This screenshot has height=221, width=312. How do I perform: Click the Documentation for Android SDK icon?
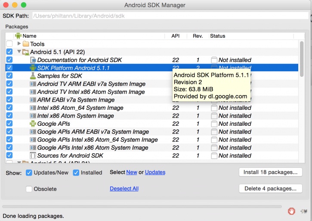pyautogui.click(x=33, y=60)
